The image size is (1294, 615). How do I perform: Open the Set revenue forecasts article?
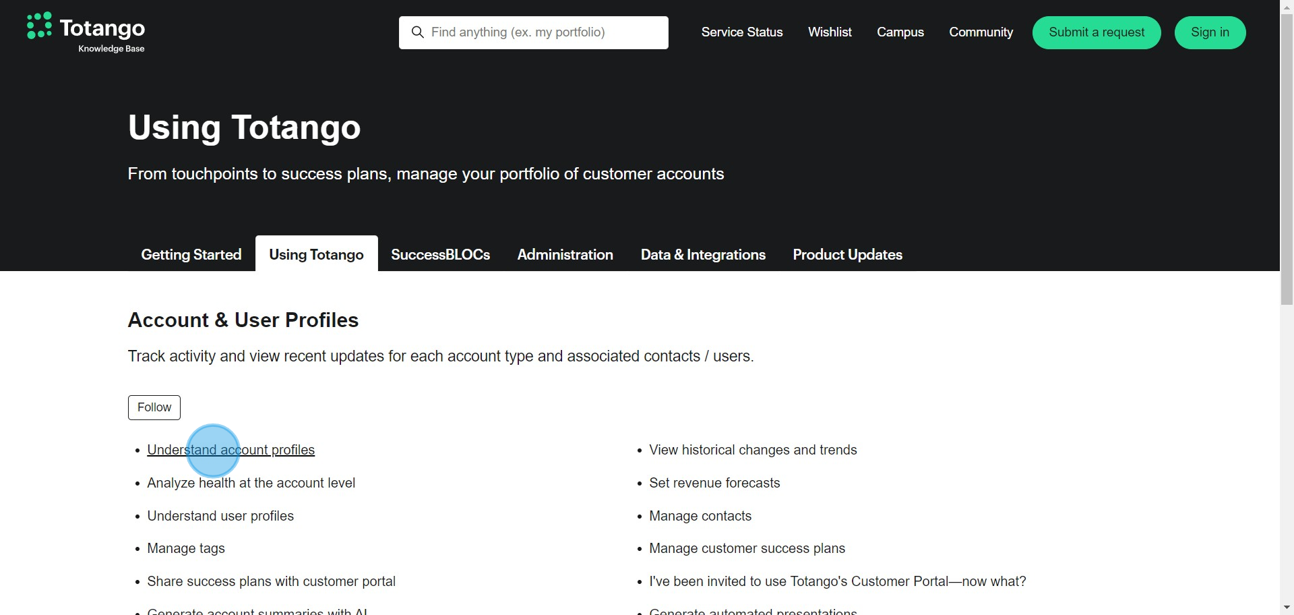coord(714,483)
